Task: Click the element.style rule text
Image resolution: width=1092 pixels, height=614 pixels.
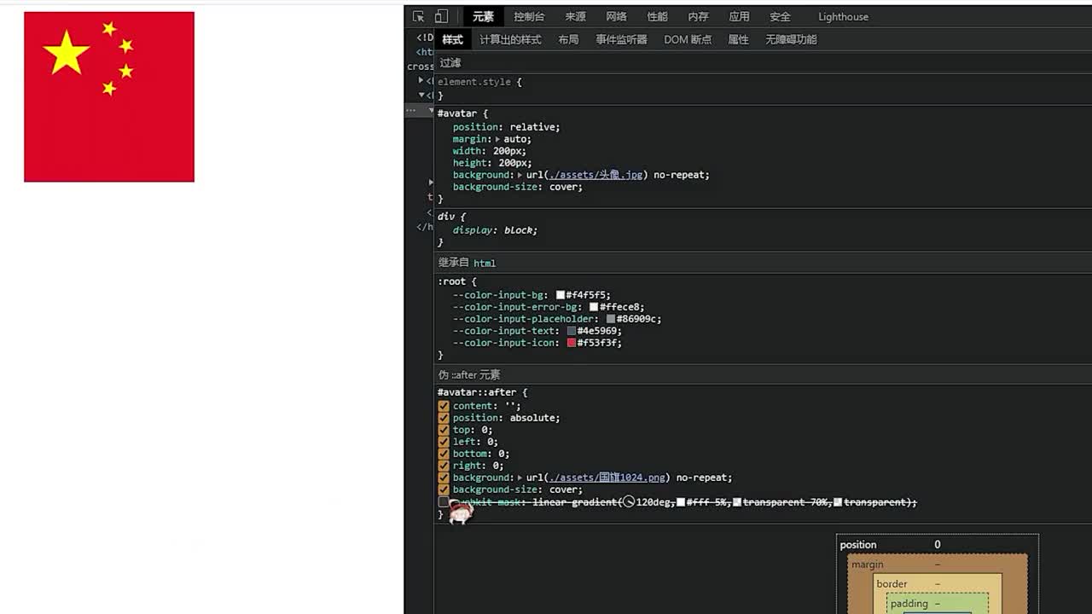Action: [475, 82]
